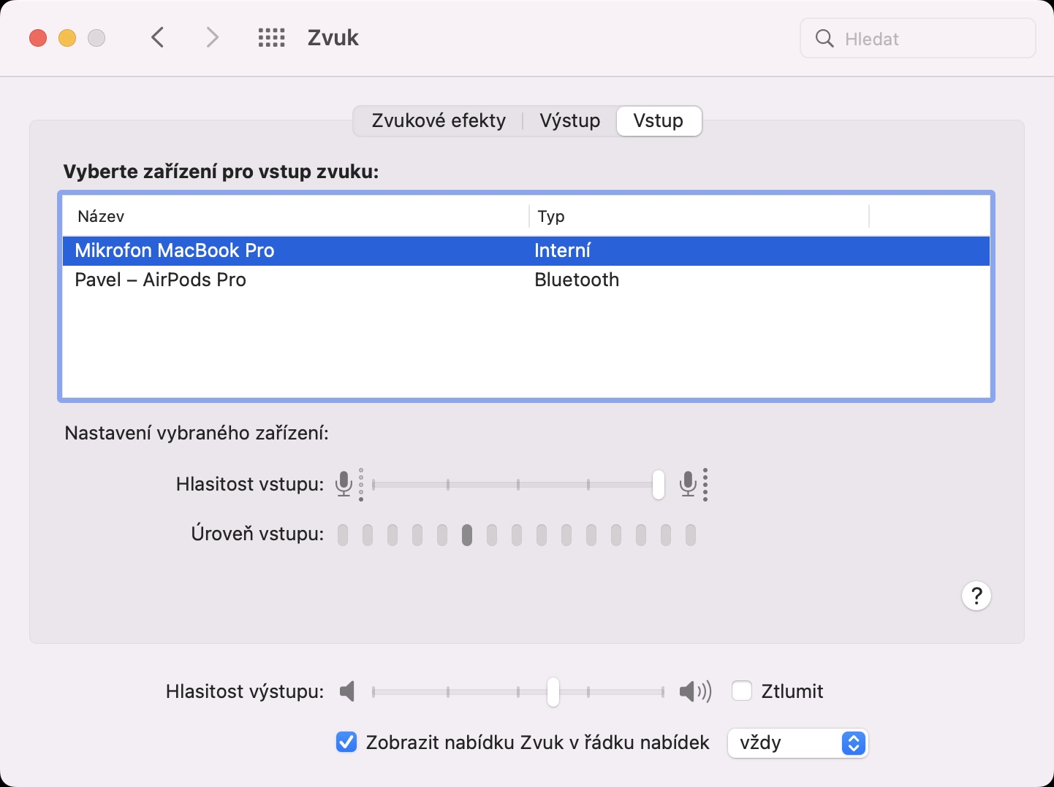Click the Hlasitost výstupu slider handle
The width and height of the screenshot is (1054, 787).
[x=553, y=691]
